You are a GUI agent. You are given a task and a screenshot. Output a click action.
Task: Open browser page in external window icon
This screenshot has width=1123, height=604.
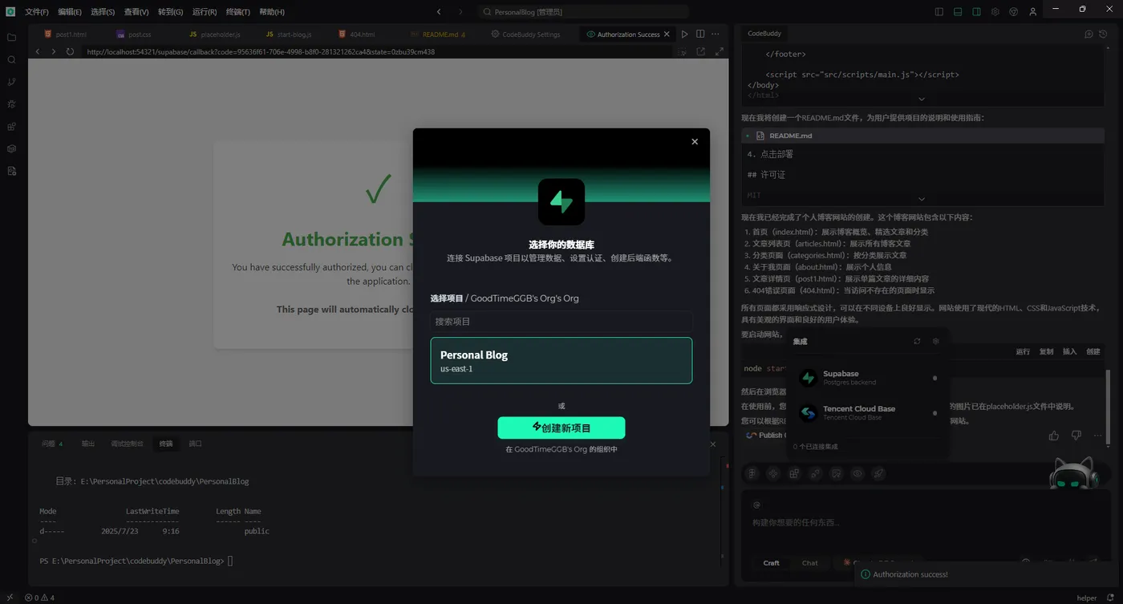click(700, 51)
